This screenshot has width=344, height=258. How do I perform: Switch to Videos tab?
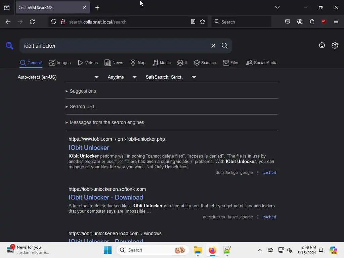click(x=88, y=63)
